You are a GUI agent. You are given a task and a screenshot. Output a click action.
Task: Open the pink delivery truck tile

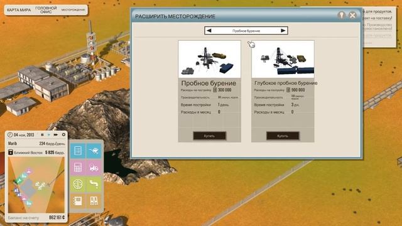point(94,168)
